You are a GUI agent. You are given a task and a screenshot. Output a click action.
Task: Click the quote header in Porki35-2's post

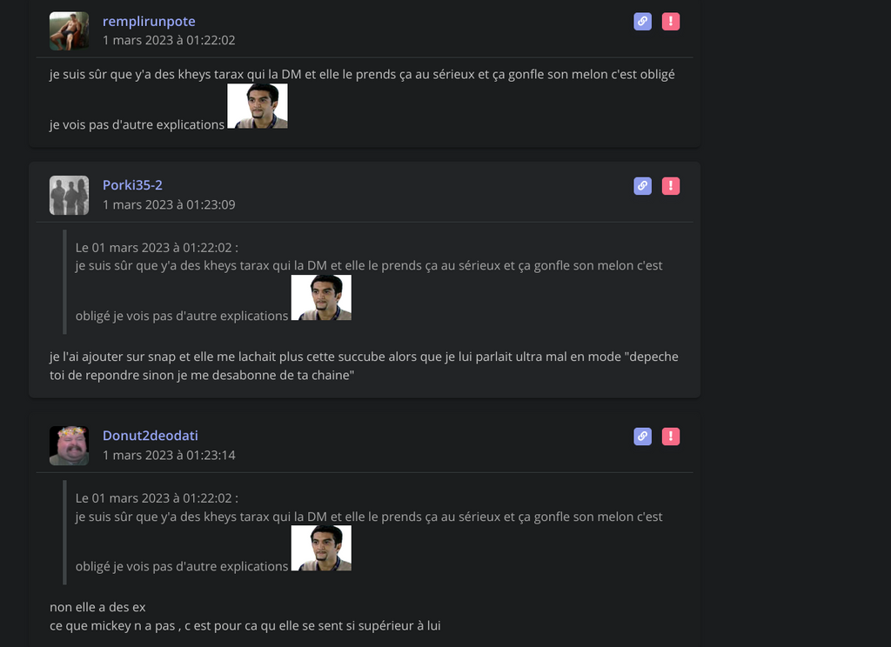(x=157, y=248)
